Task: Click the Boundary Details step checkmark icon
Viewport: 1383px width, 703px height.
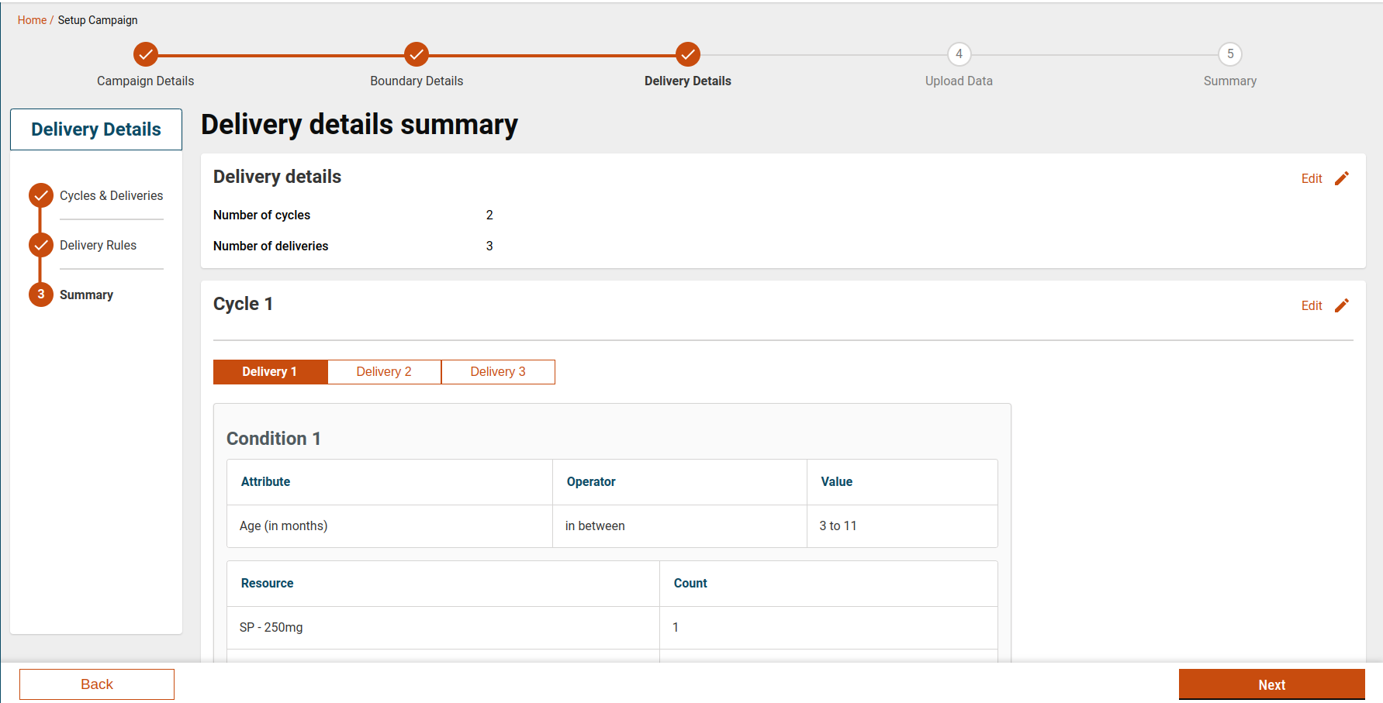Action: [x=417, y=54]
